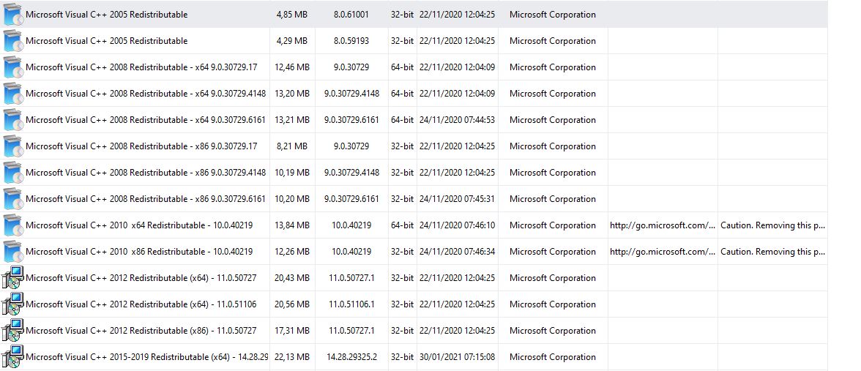Click icon of Visual C++ 2005 version 8.0.61001

pos(13,15)
